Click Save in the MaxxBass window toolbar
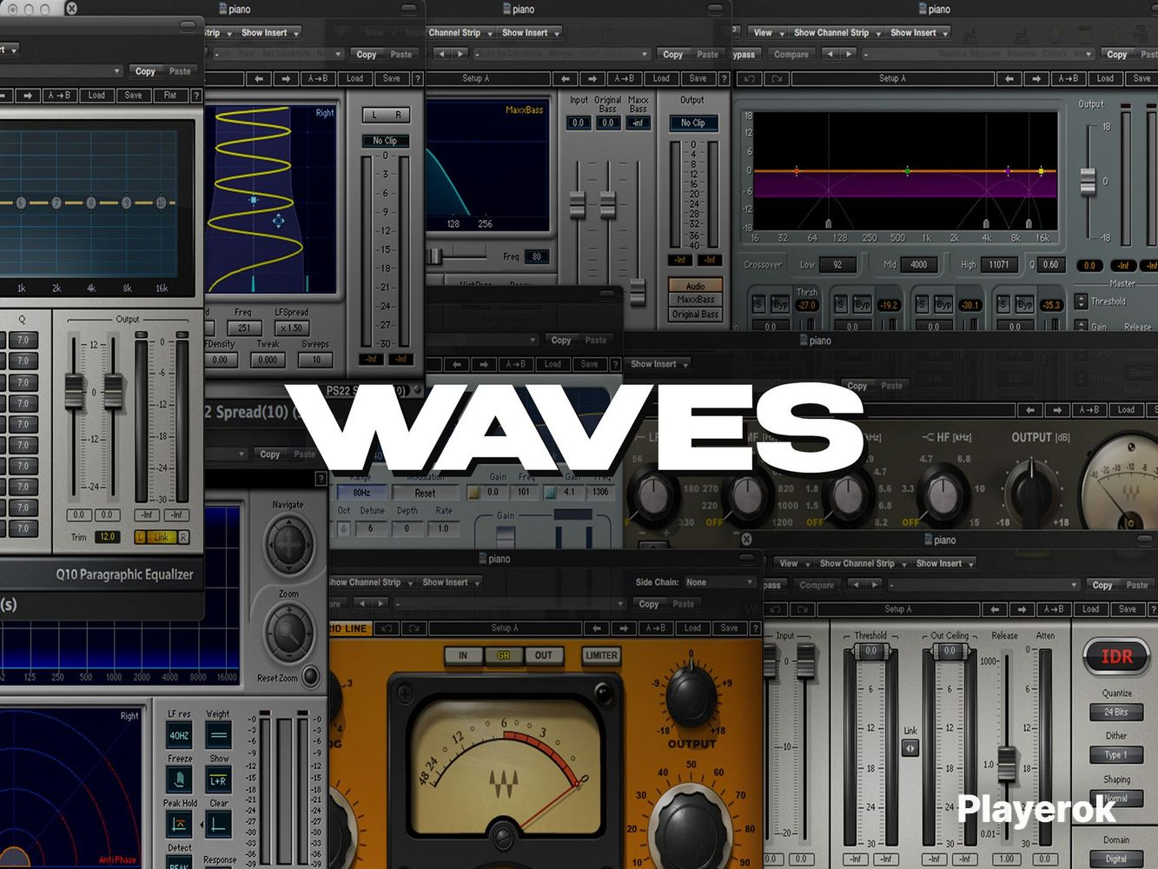The height and width of the screenshot is (869, 1158). coord(698,78)
